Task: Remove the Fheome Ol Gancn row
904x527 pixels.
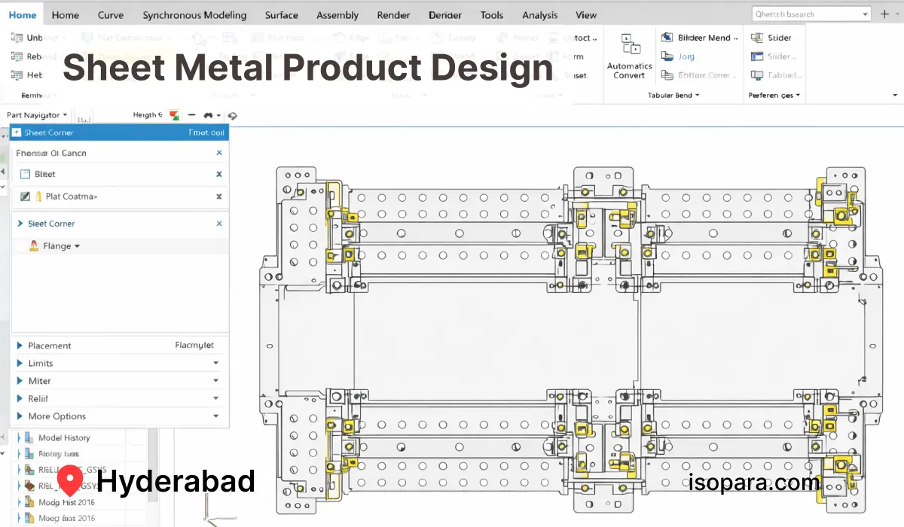Action: coord(219,153)
